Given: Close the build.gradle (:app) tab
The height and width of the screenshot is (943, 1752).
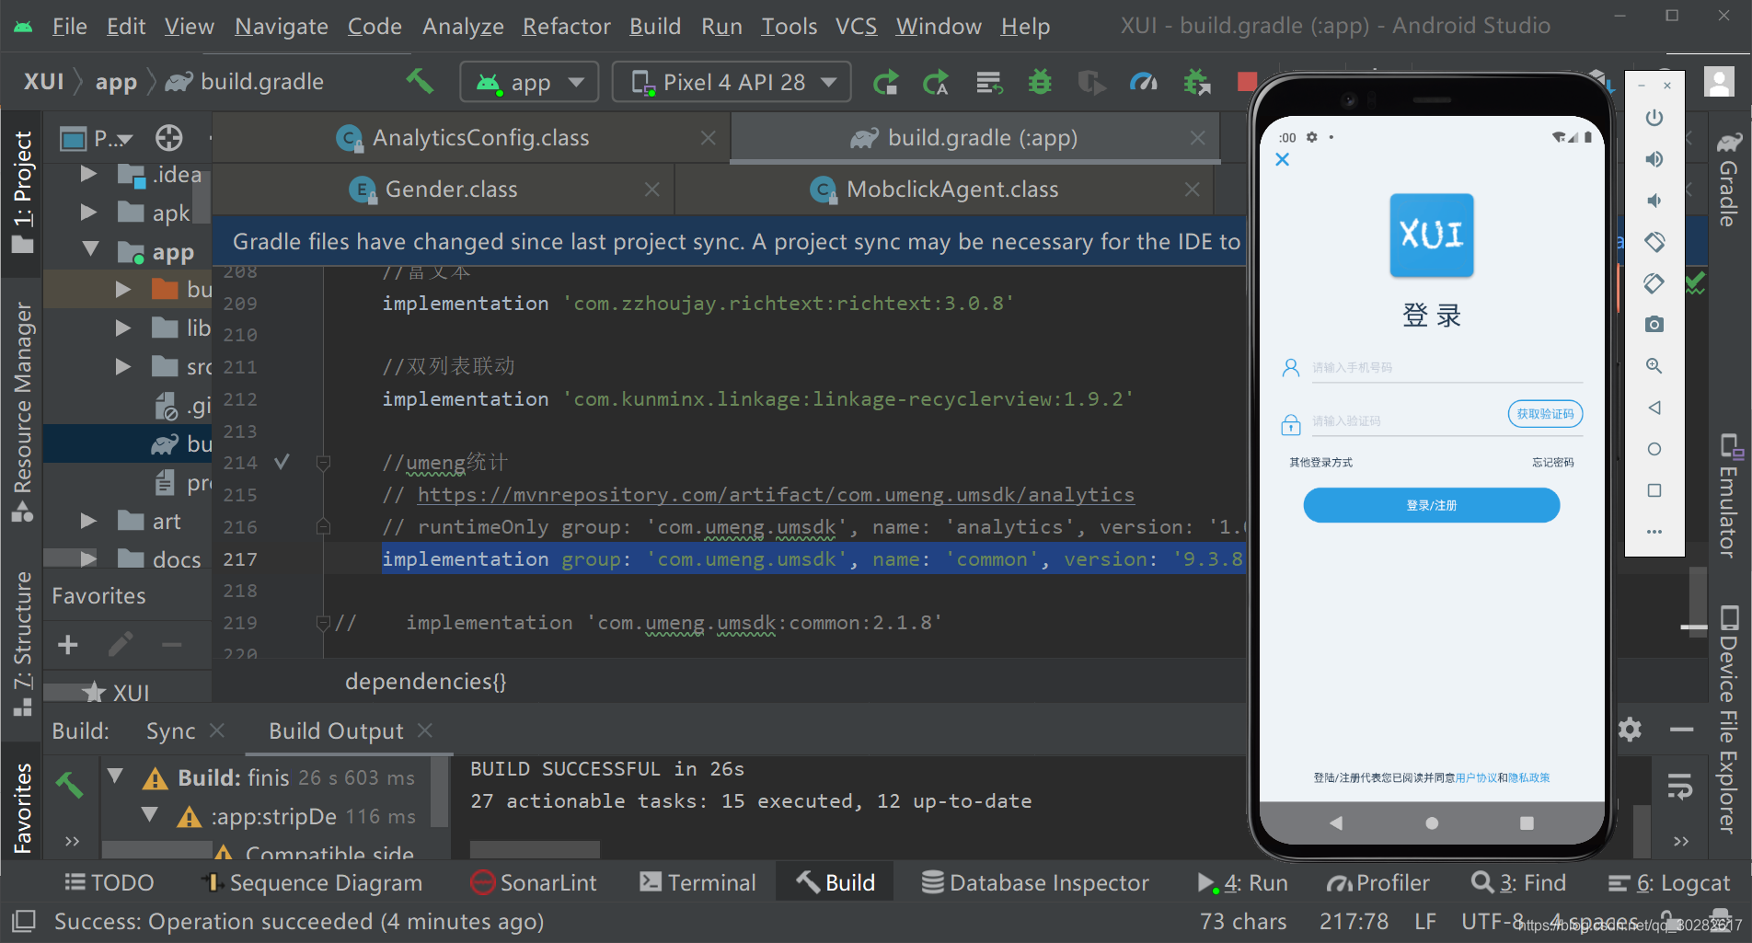Looking at the screenshot, I should coord(1197,138).
